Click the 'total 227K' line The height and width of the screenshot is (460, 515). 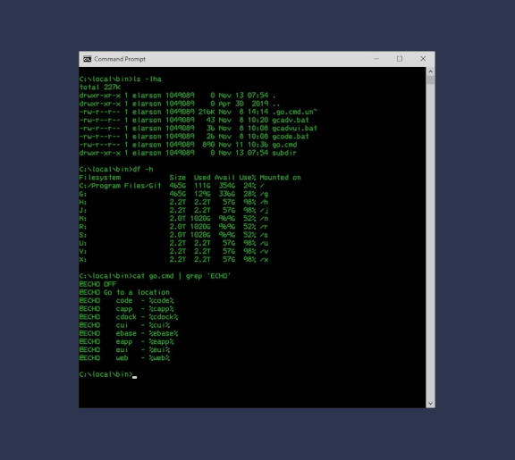tap(100, 88)
